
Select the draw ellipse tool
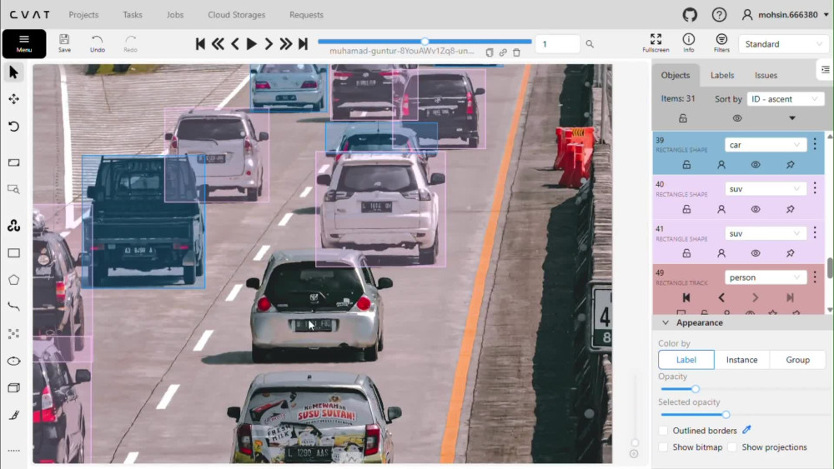(14, 361)
